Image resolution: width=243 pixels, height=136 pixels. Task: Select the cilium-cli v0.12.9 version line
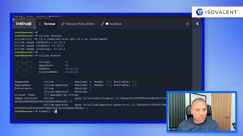tap(61, 39)
